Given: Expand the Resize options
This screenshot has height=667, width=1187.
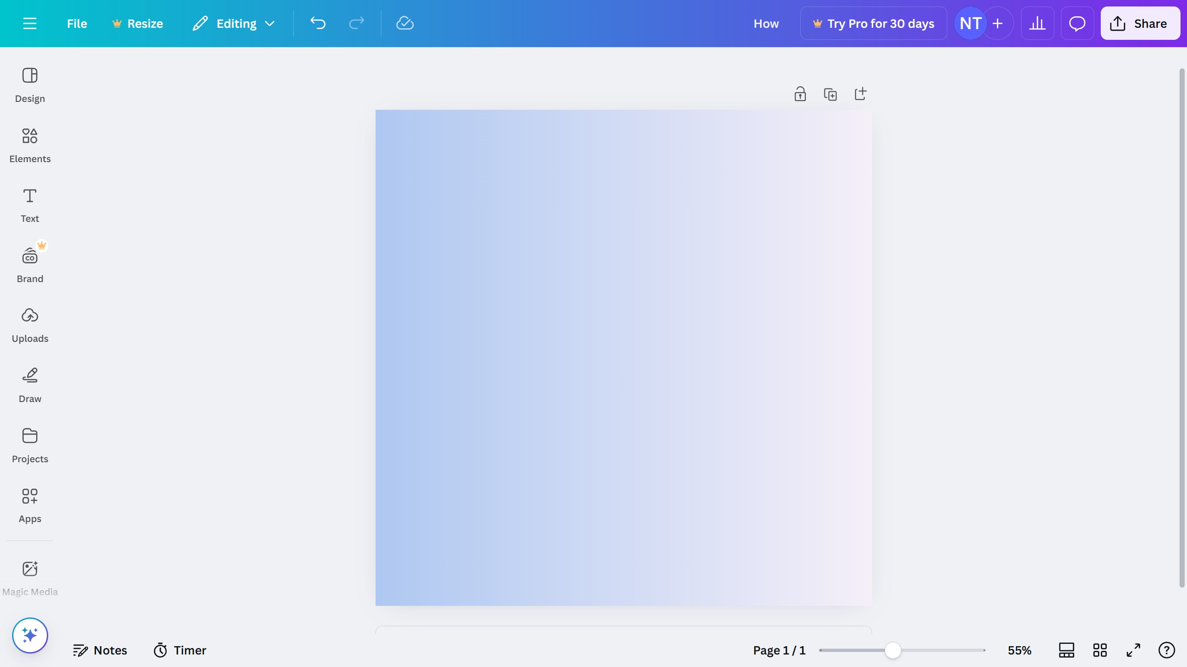Looking at the screenshot, I should tap(137, 23).
